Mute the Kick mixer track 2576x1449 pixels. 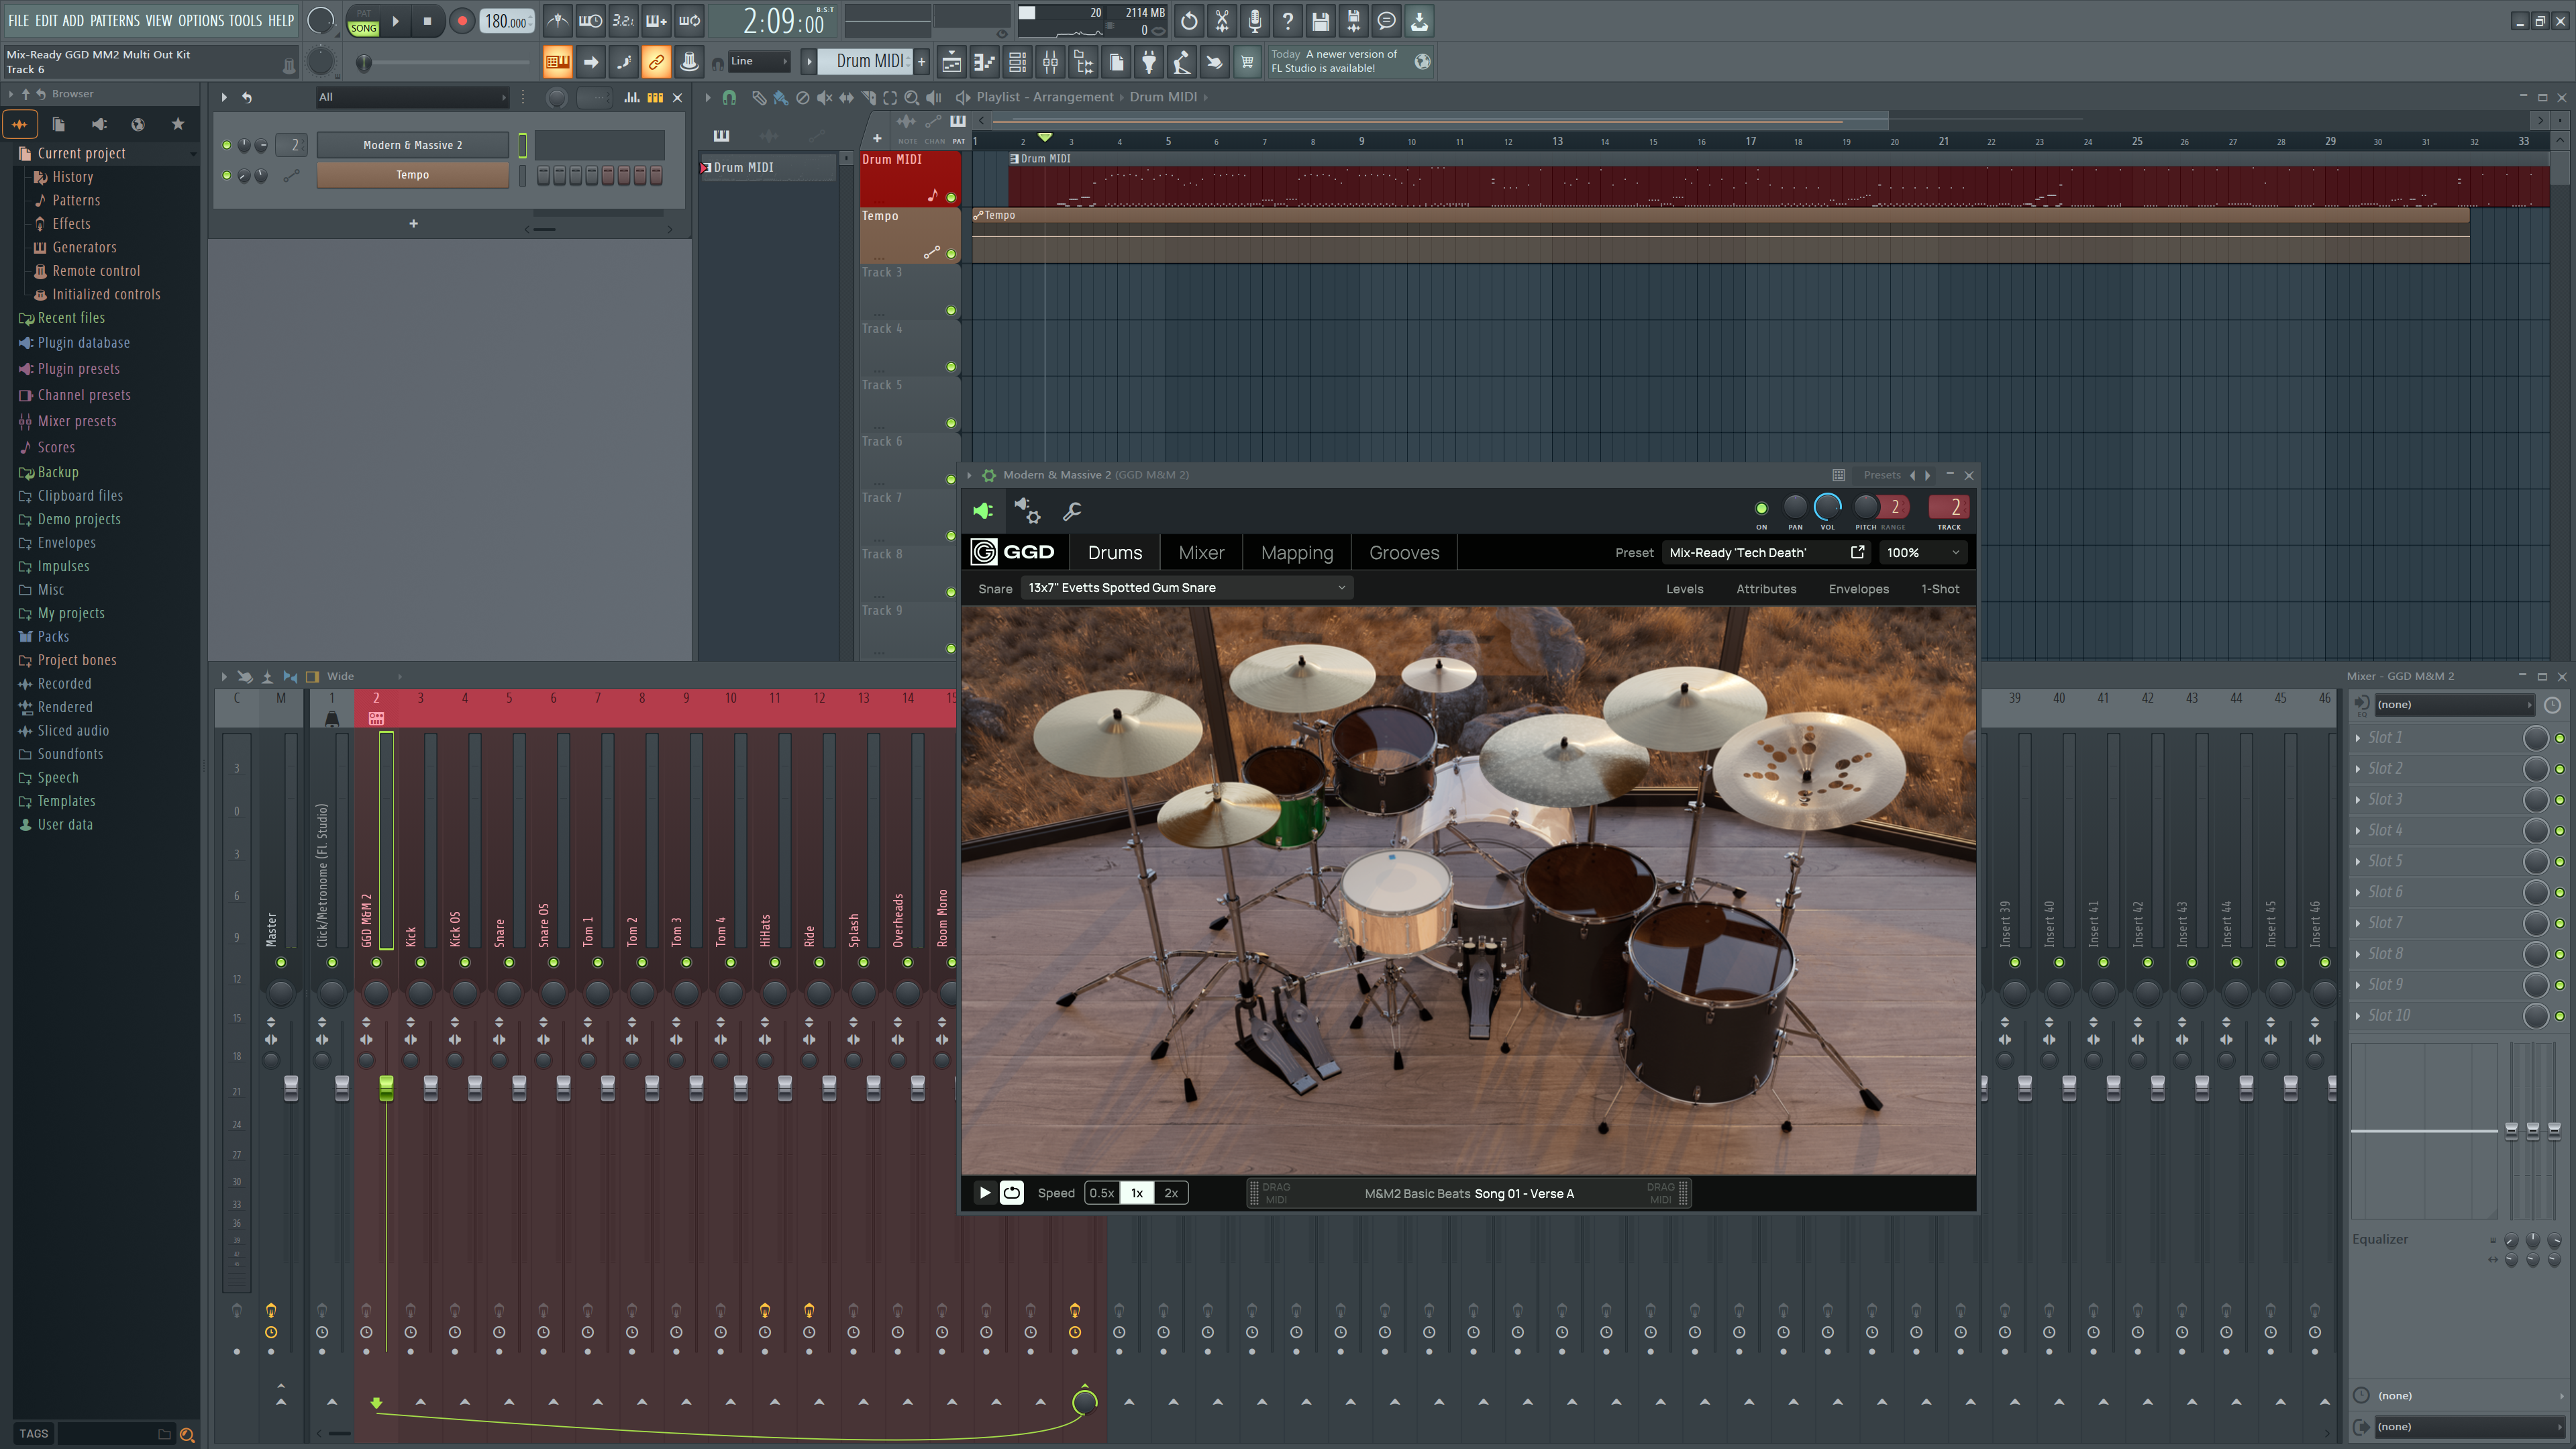pyautogui.click(x=420, y=962)
